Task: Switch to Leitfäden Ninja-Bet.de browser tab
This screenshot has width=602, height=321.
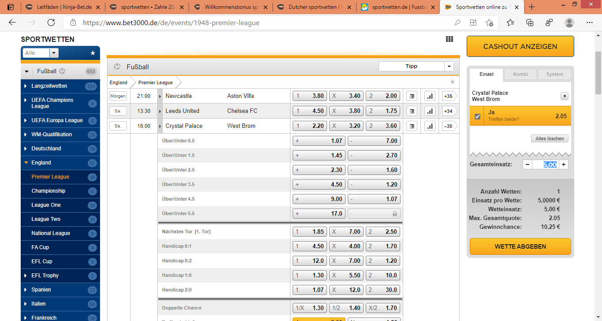Action: click(x=63, y=7)
